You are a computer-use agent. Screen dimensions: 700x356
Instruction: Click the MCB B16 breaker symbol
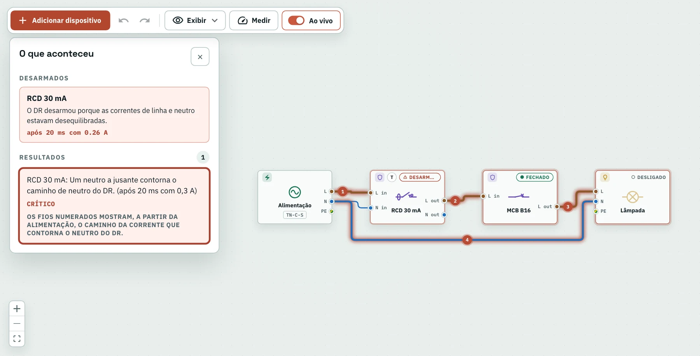pyautogui.click(x=519, y=196)
